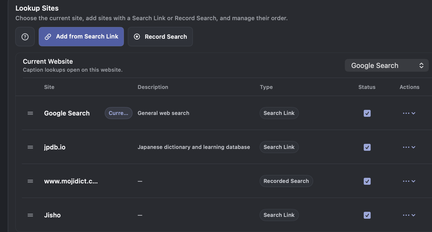Click Japanese dictionary and learning database description

(194, 147)
